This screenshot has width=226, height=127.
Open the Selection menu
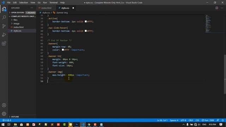click(x=24, y=2)
